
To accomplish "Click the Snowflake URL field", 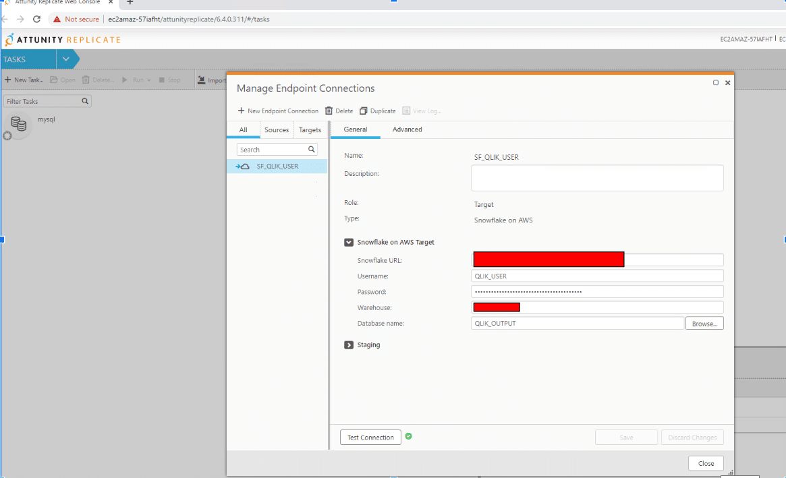I will point(597,260).
